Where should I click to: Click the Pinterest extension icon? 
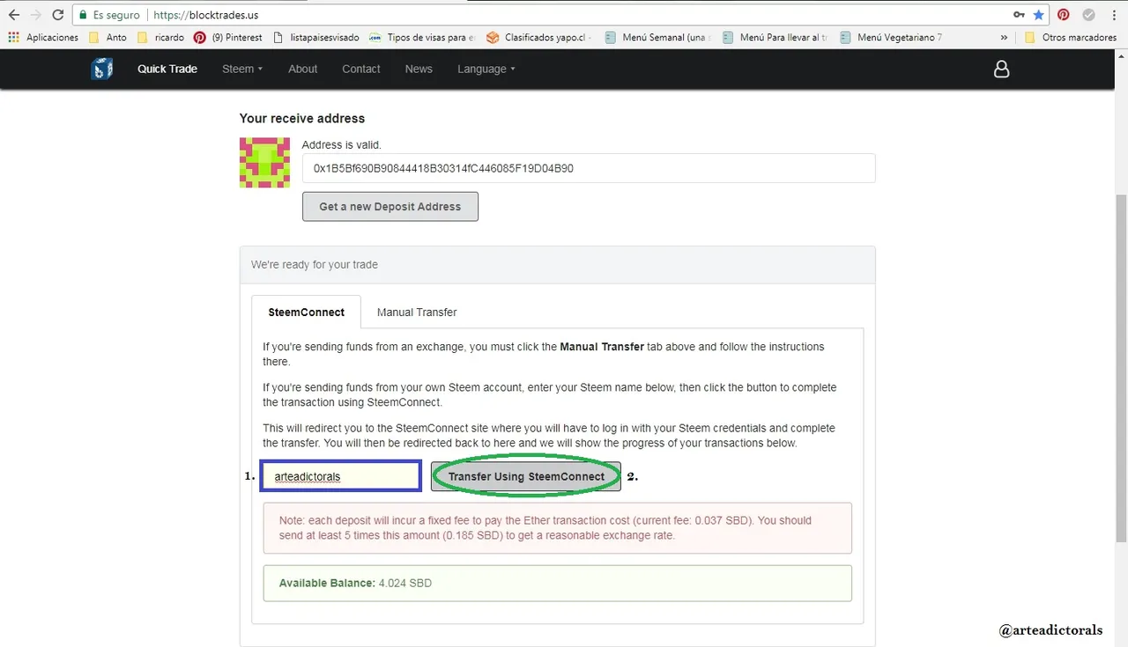1064,15
